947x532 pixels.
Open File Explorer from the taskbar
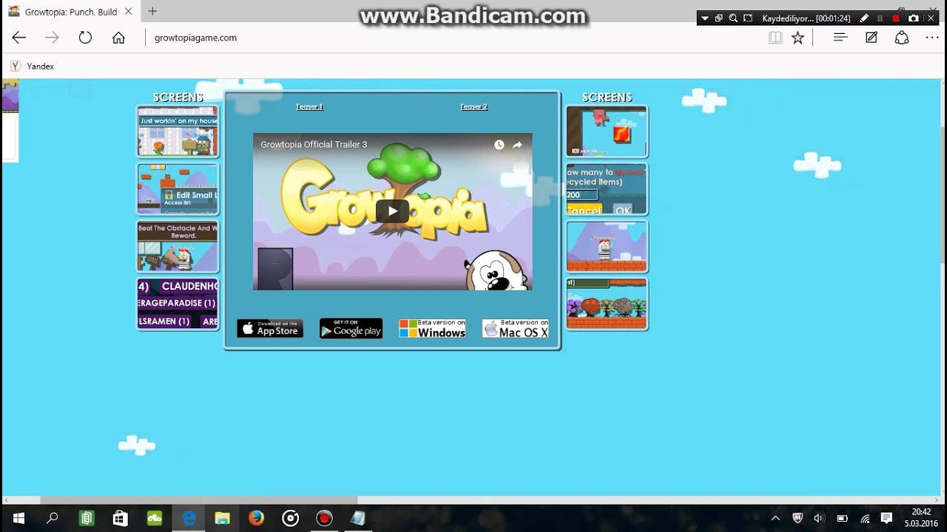click(223, 518)
